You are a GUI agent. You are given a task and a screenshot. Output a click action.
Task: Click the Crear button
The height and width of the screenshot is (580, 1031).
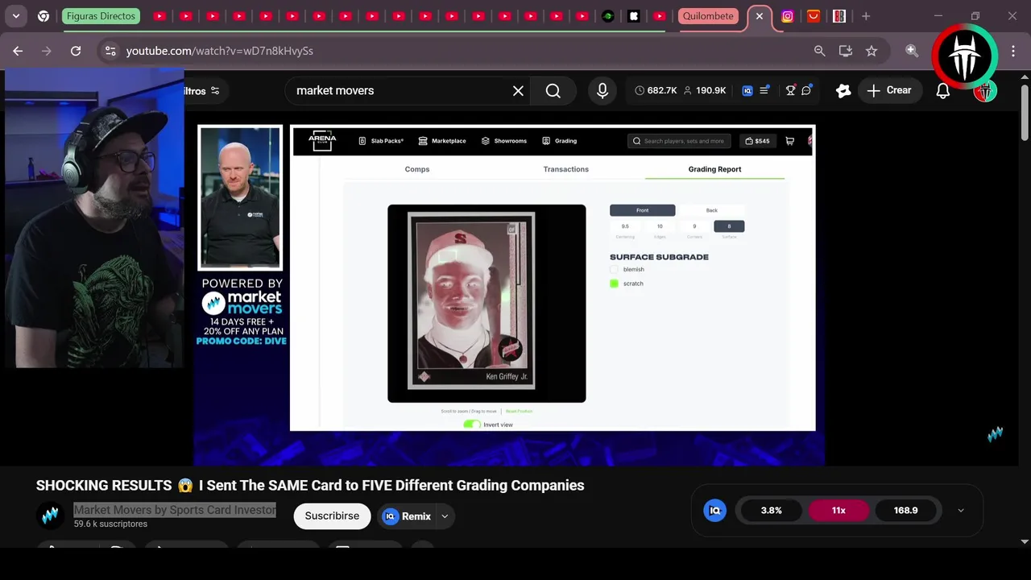tap(889, 90)
